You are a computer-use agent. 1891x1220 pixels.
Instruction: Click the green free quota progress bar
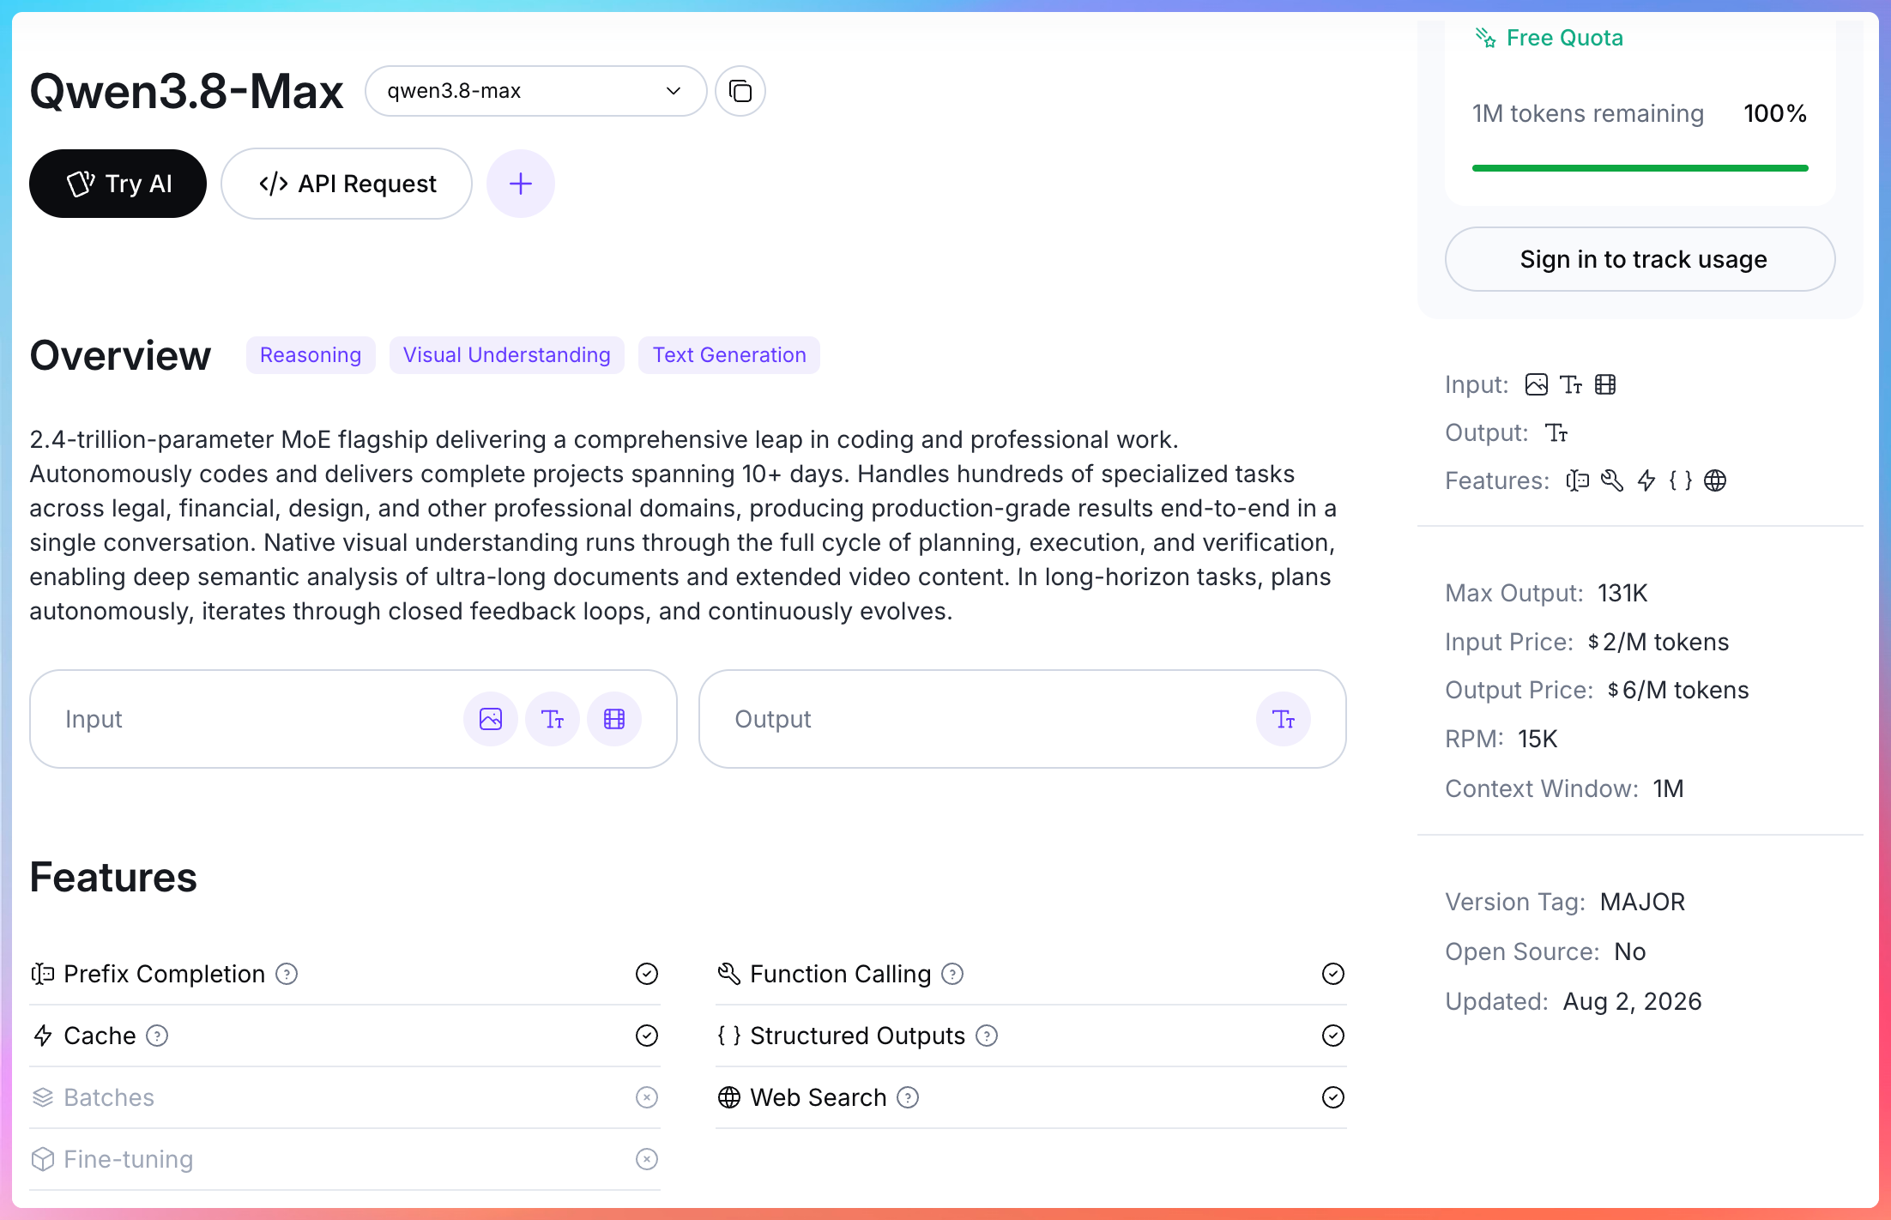1640,168
